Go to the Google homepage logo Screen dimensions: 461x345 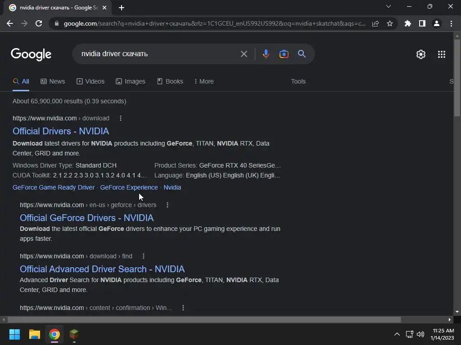(31, 54)
